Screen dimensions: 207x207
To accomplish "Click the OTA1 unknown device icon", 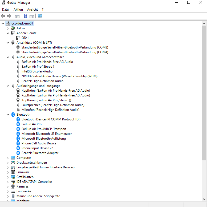I will [x=18, y=38].
